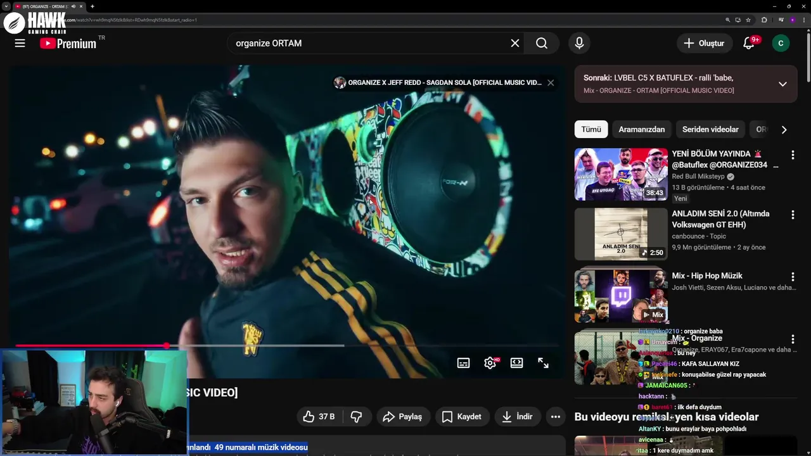The image size is (811, 456).
Task: Create content with the Oluştur button
Action: click(x=704, y=43)
